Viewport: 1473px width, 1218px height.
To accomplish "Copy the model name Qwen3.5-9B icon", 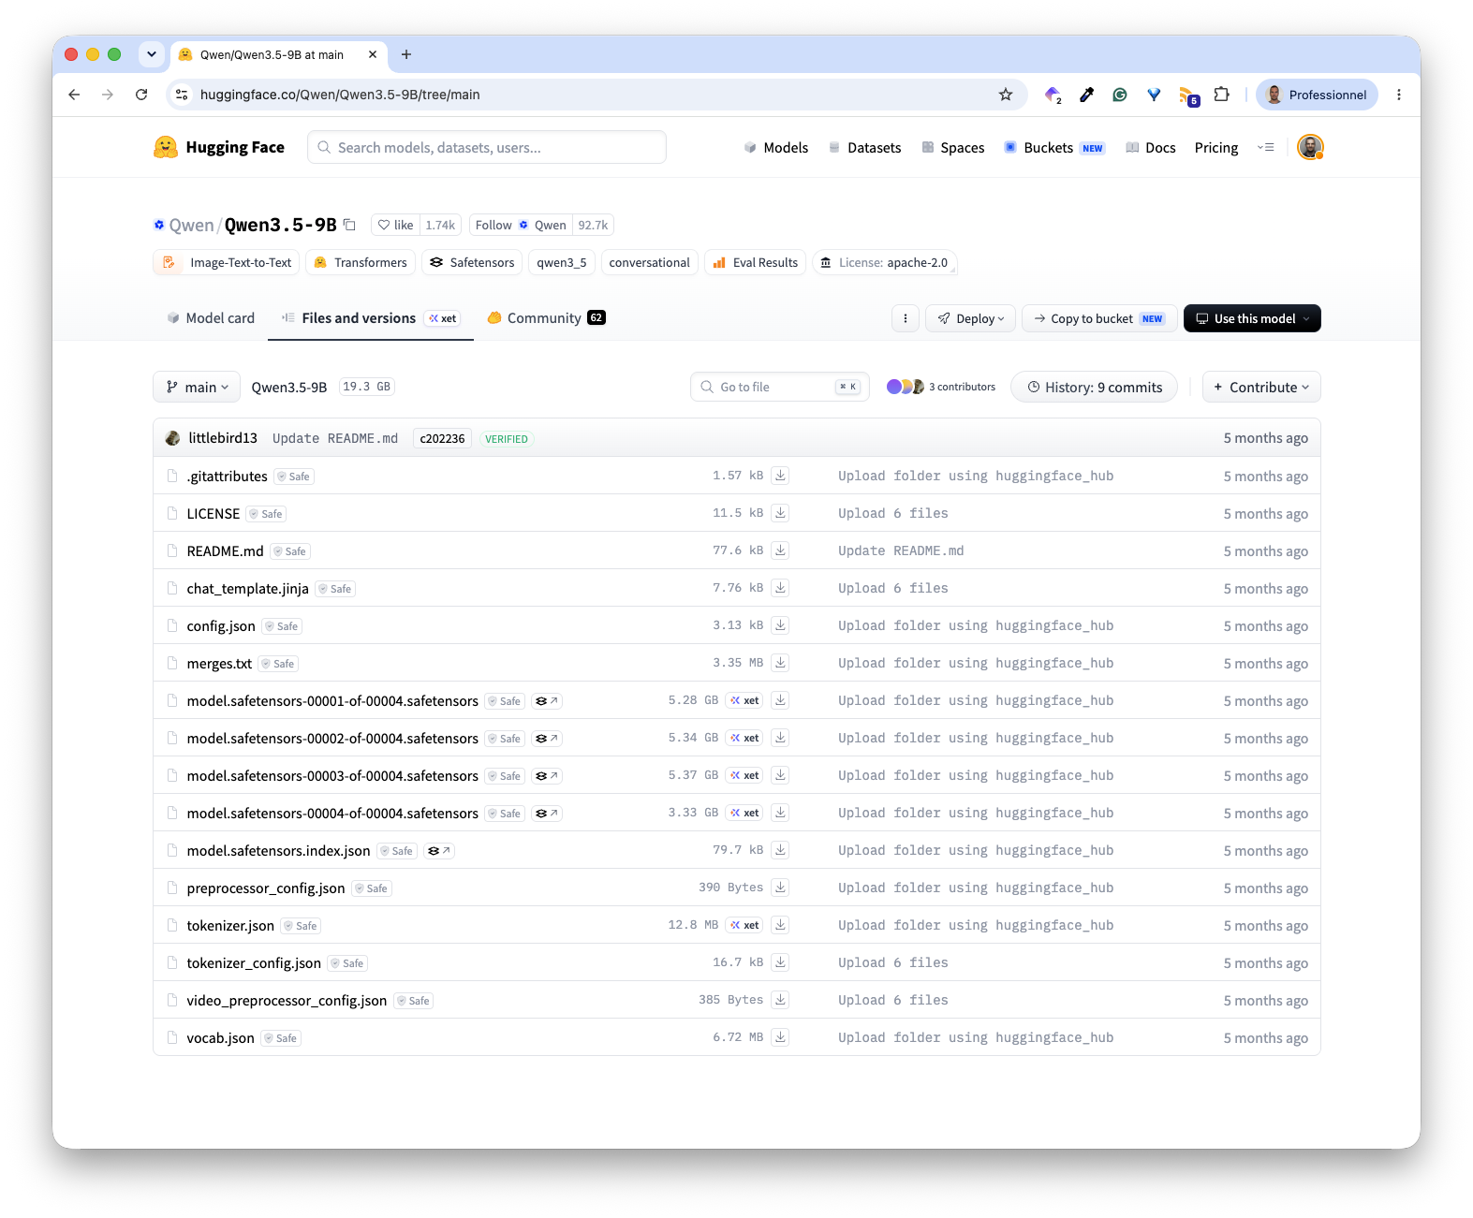I will [349, 225].
